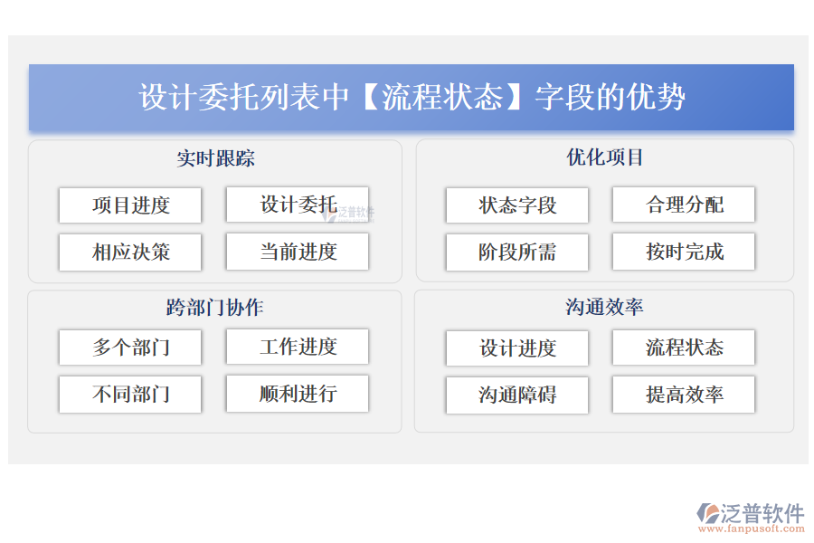Click the 流程状态 button
The image size is (814, 543).
(x=683, y=348)
